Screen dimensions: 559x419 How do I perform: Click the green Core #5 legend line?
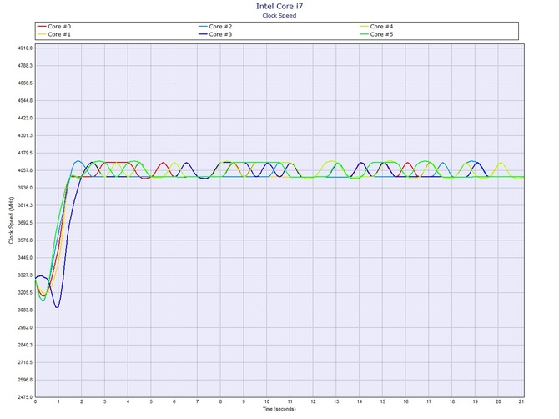(364, 34)
